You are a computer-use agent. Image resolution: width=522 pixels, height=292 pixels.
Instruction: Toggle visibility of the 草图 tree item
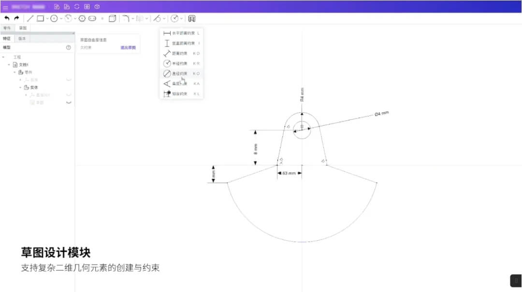(69, 102)
